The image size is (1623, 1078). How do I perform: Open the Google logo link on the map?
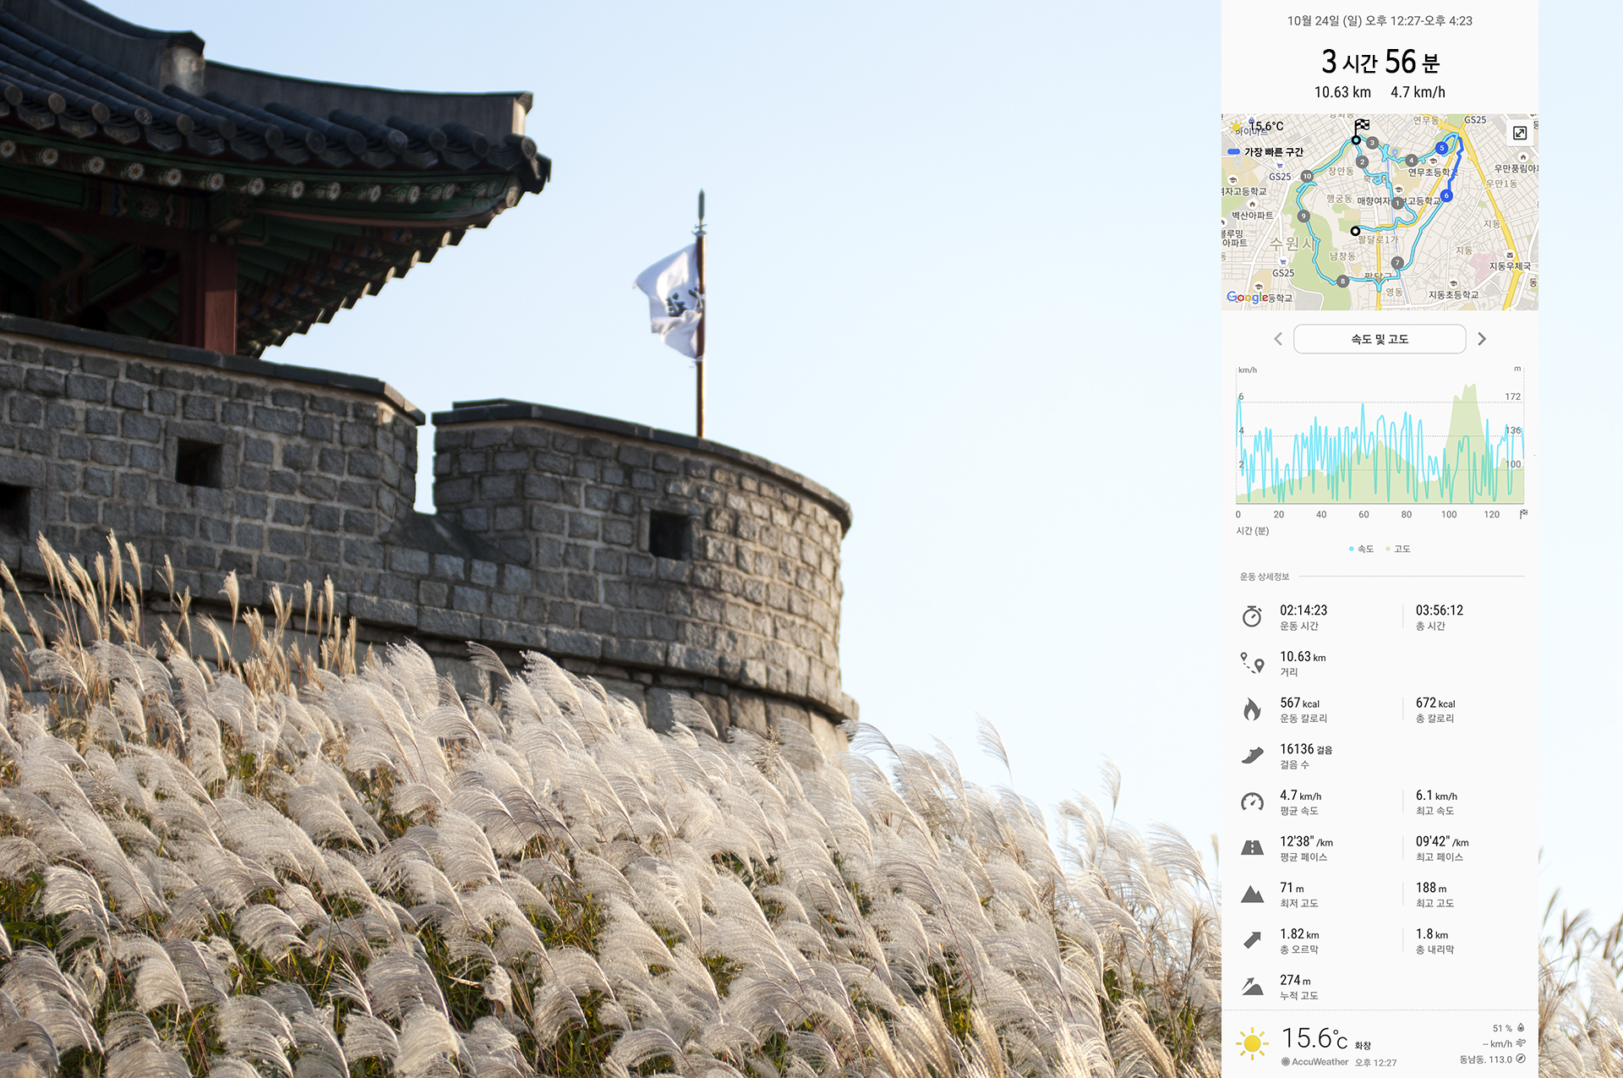tap(1247, 297)
